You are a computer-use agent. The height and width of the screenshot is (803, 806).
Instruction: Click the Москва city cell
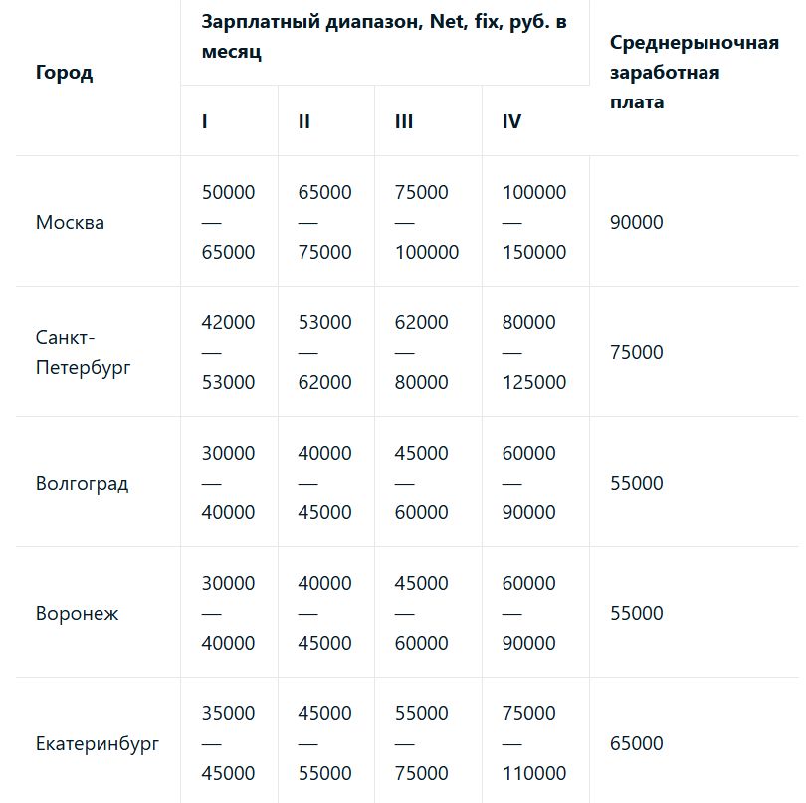(70, 222)
